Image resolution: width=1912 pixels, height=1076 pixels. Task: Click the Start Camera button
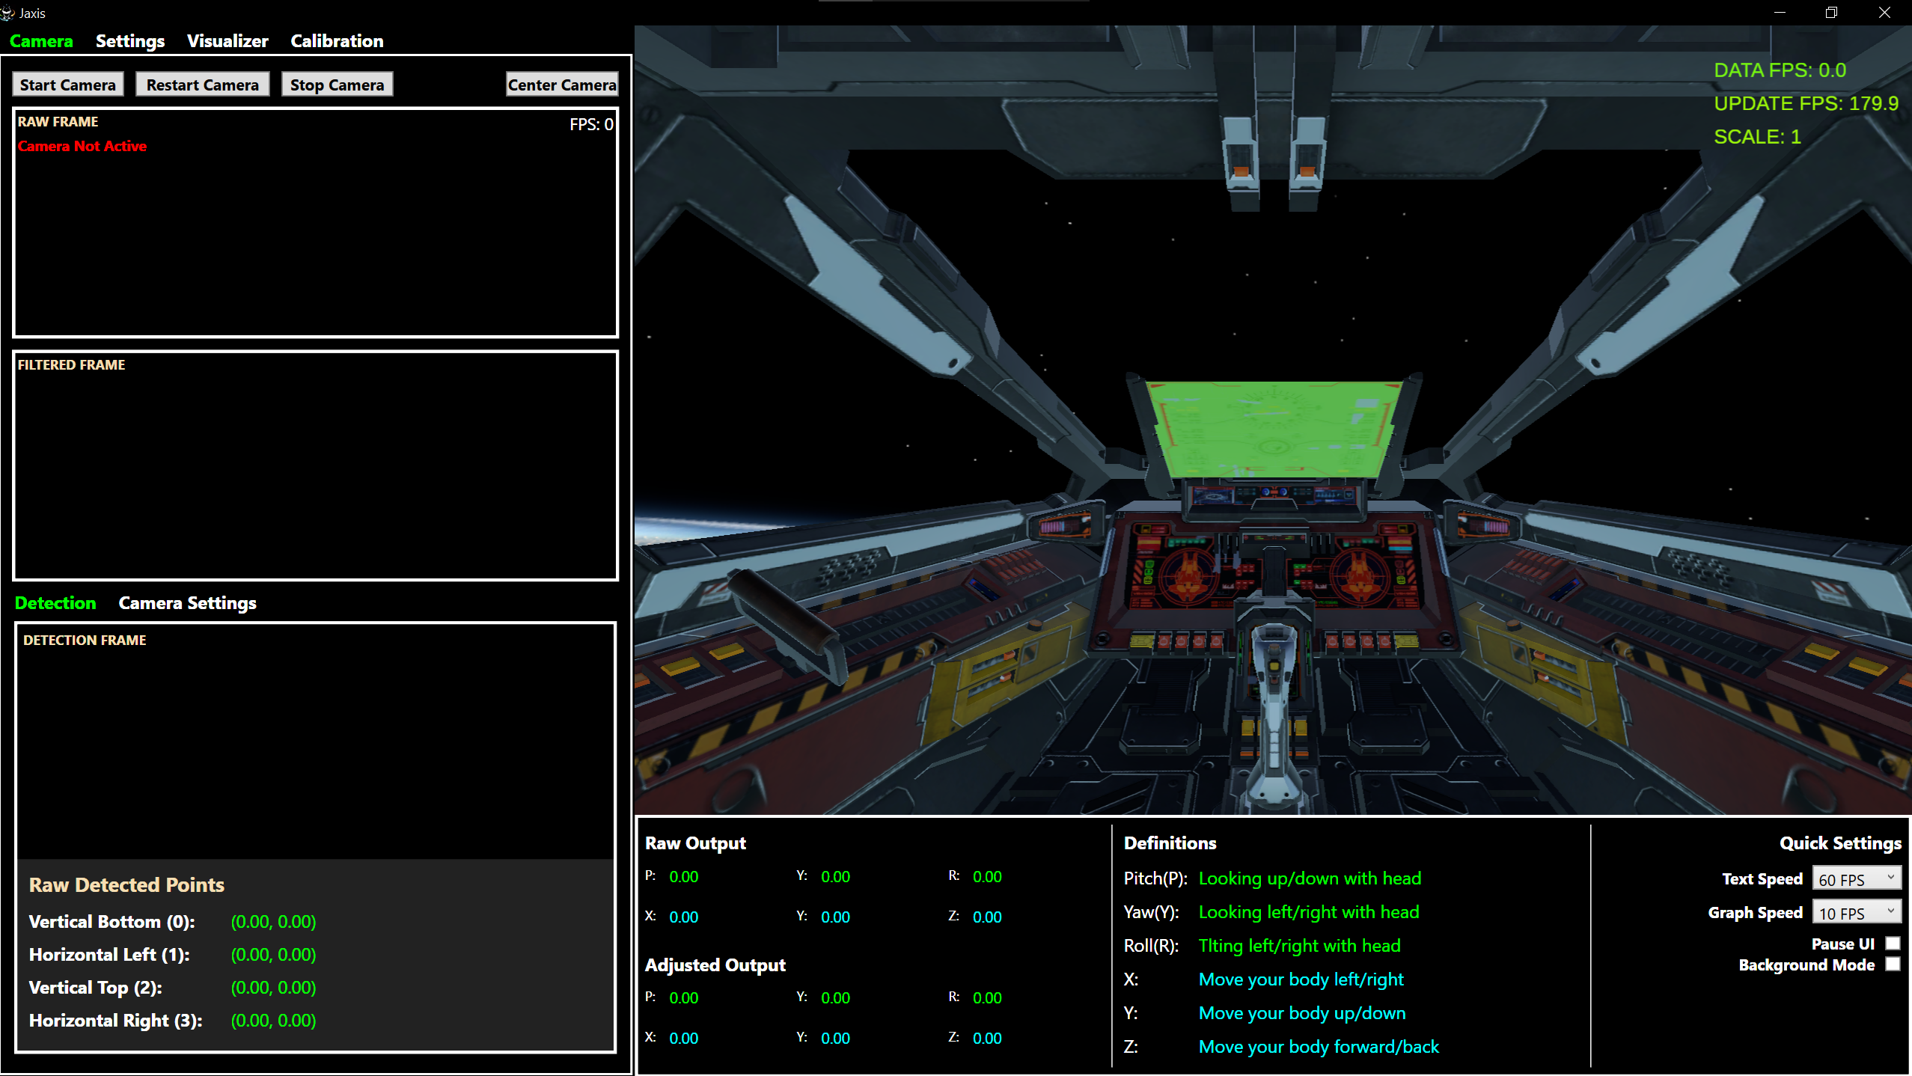[x=68, y=85]
